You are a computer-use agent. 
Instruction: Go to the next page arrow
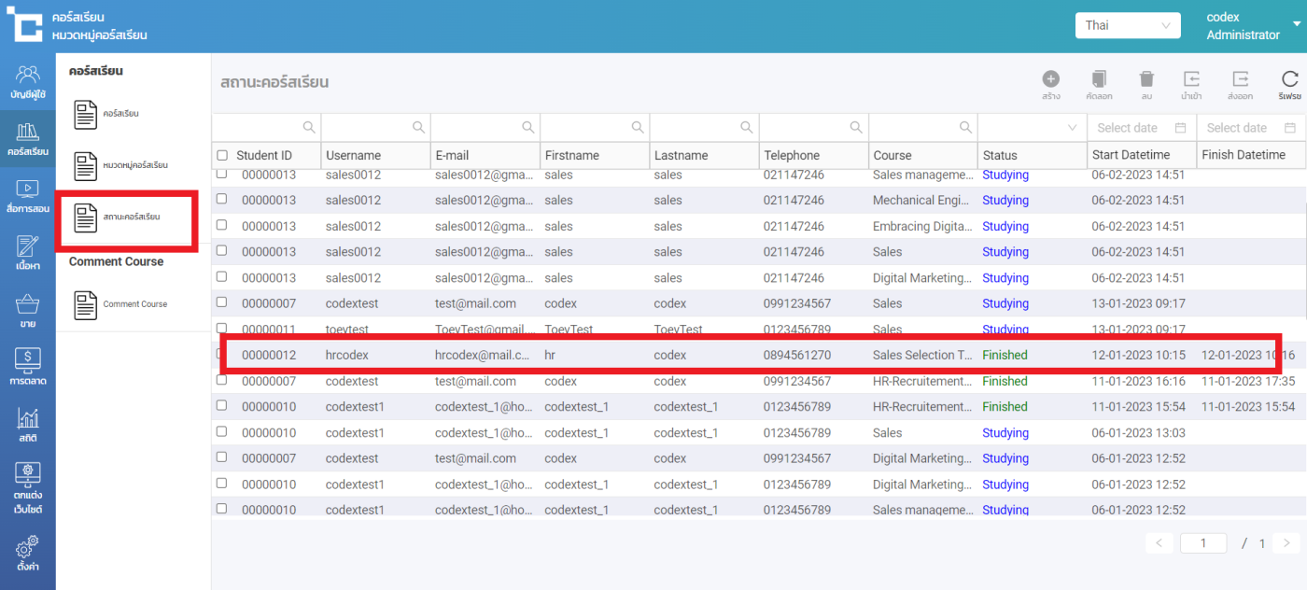pos(1286,543)
